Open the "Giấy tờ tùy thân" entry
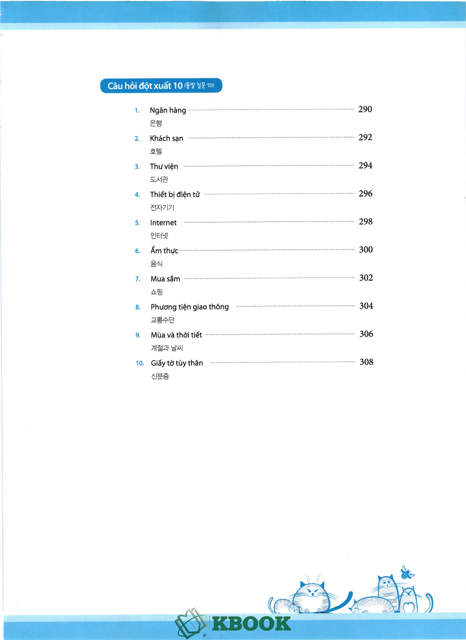The height and width of the screenshot is (640, 466). point(177,363)
